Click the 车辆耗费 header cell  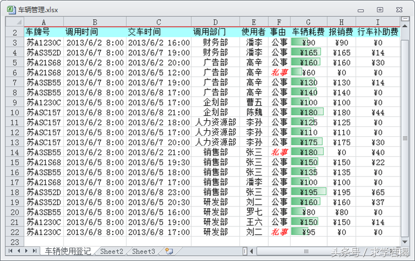[x=308, y=32]
